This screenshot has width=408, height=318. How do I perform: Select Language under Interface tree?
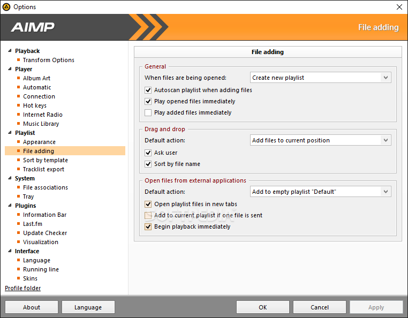click(x=36, y=261)
